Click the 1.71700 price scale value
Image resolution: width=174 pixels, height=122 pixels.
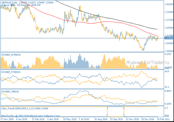pyautogui.click(x=169, y=20)
